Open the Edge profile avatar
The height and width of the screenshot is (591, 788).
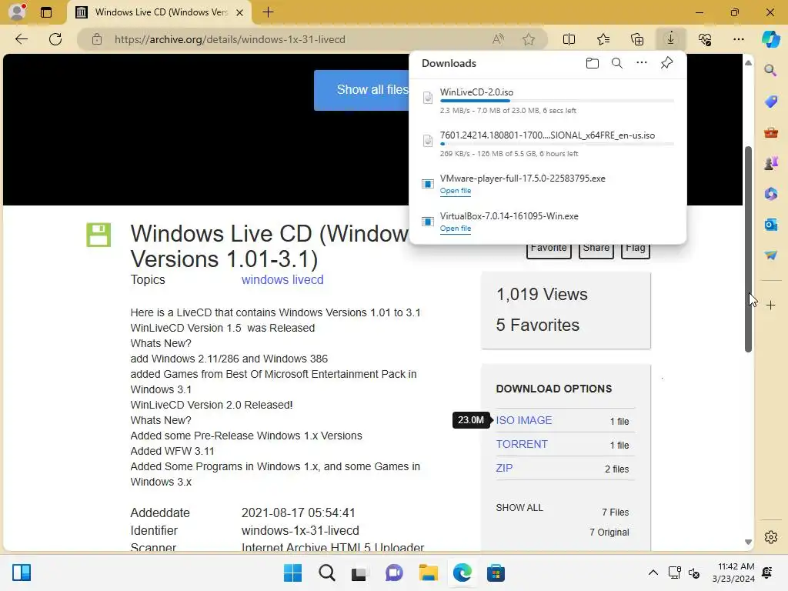pyautogui.click(x=17, y=12)
